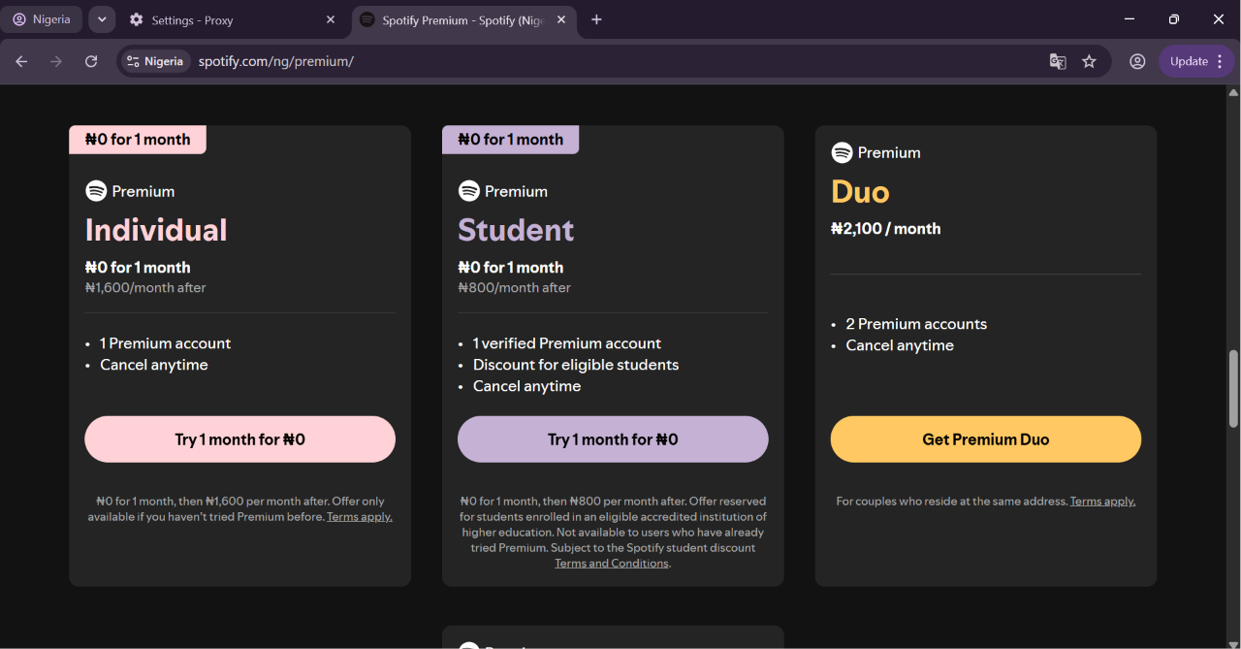
Task: Switch to the Spotify Premium tab
Action: click(x=462, y=19)
